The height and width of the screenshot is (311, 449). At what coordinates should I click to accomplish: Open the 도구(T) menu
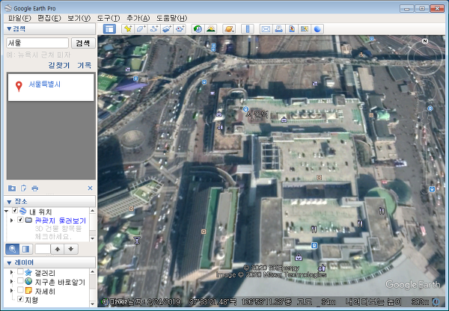pos(109,18)
